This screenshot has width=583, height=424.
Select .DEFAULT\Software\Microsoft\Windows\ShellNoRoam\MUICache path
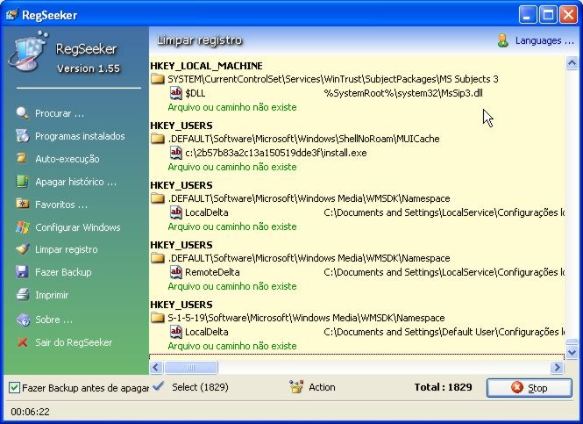(x=303, y=139)
